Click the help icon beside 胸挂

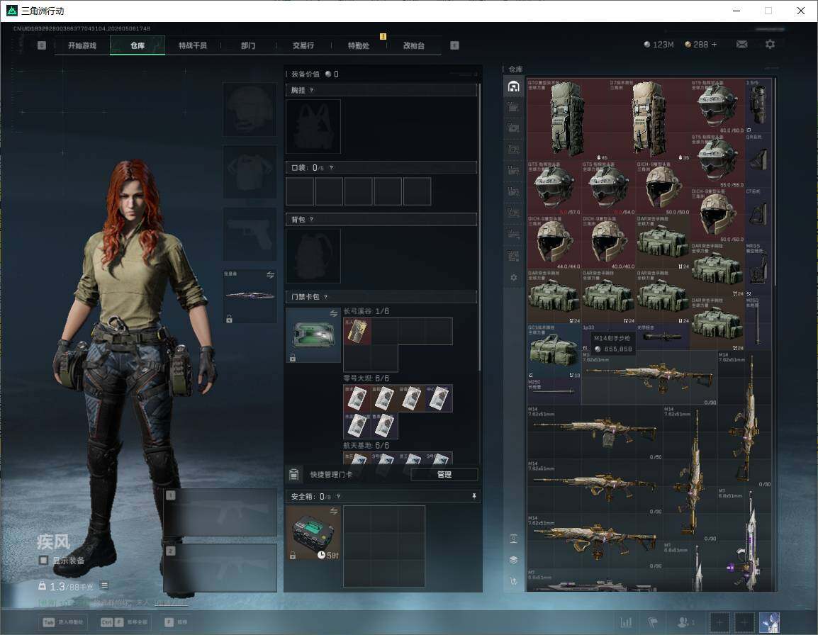point(311,90)
